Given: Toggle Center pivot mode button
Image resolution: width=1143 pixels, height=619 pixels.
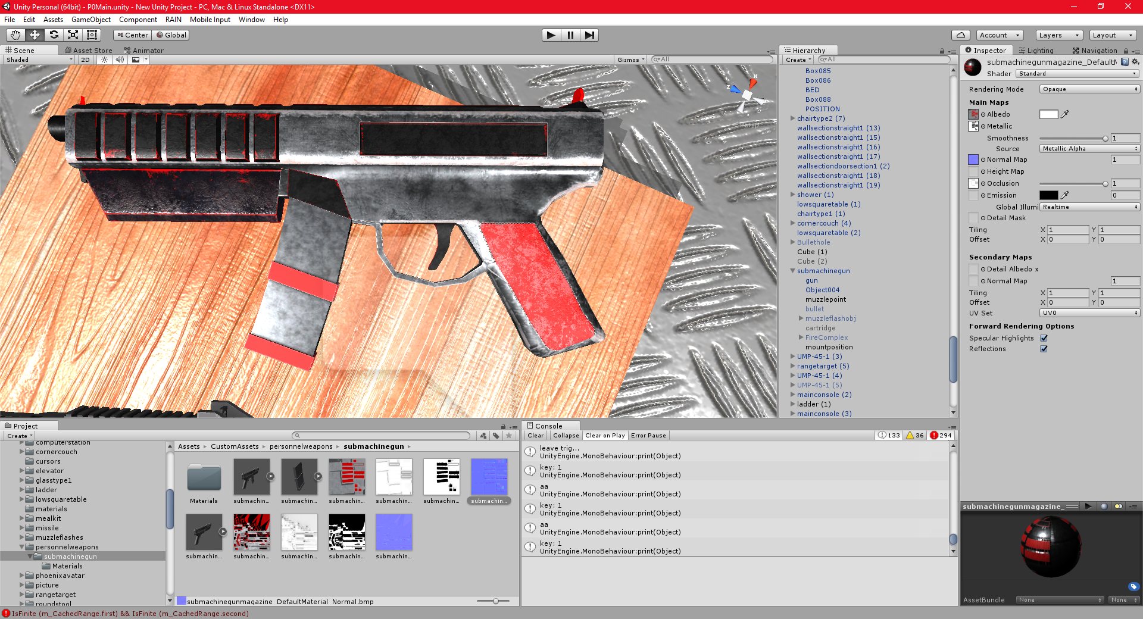Looking at the screenshot, I should [x=132, y=35].
